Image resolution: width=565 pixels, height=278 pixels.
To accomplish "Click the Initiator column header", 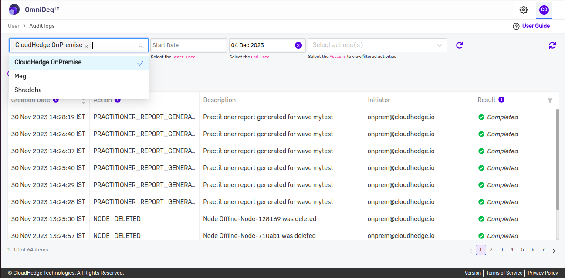I will tap(379, 100).
